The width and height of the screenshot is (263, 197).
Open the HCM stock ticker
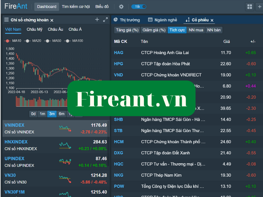point(119,142)
